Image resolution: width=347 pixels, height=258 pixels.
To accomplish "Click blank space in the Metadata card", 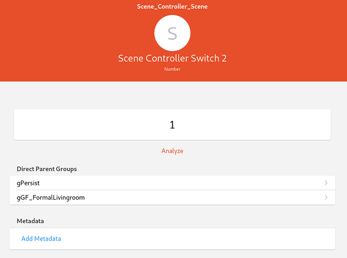I will pos(206,239).
